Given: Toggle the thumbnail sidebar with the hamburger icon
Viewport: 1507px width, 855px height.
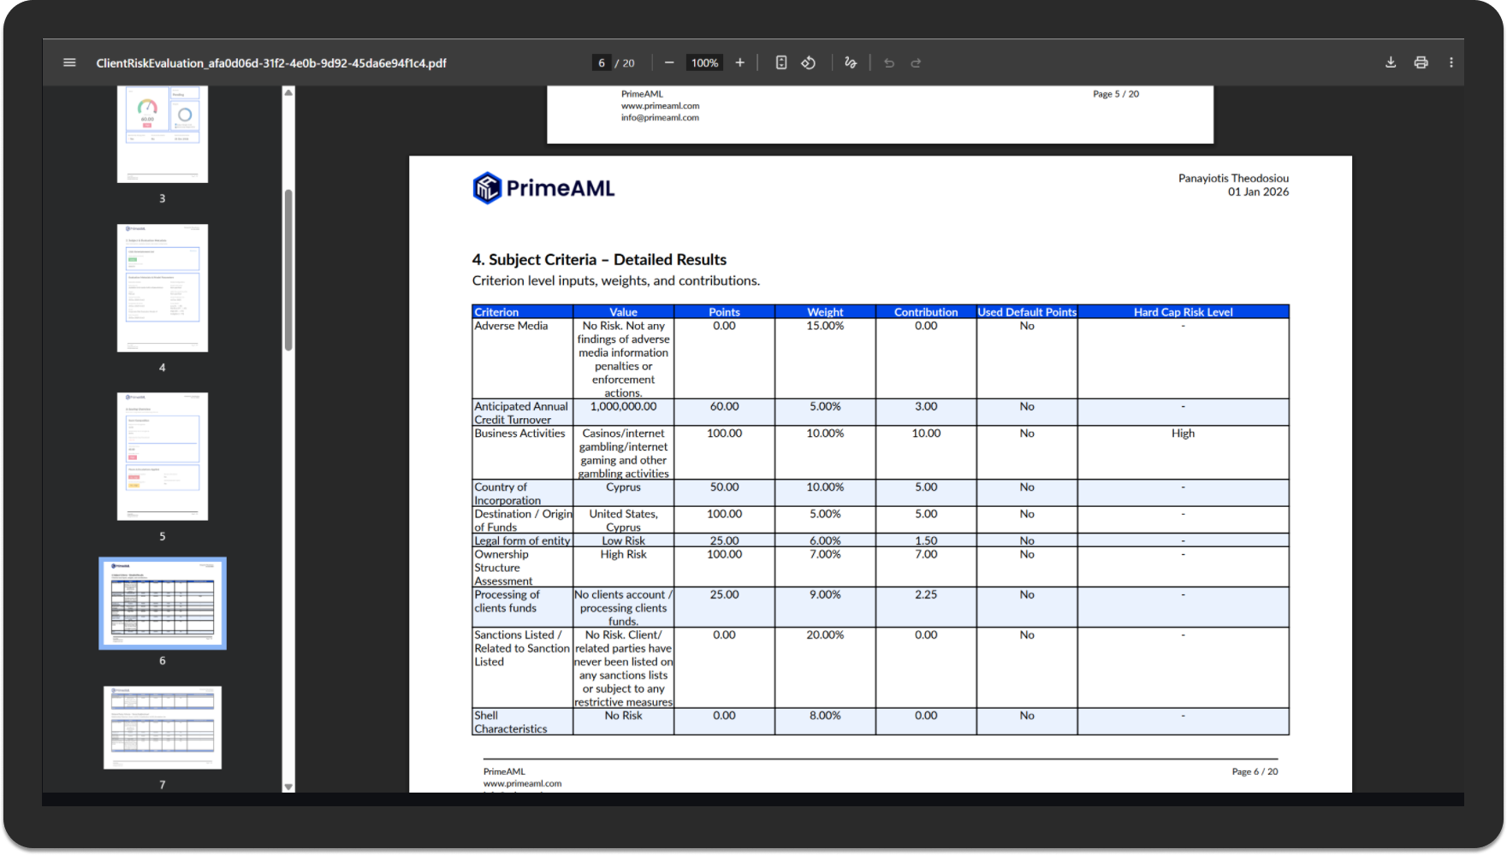Looking at the screenshot, I should [x=68, y=62].
